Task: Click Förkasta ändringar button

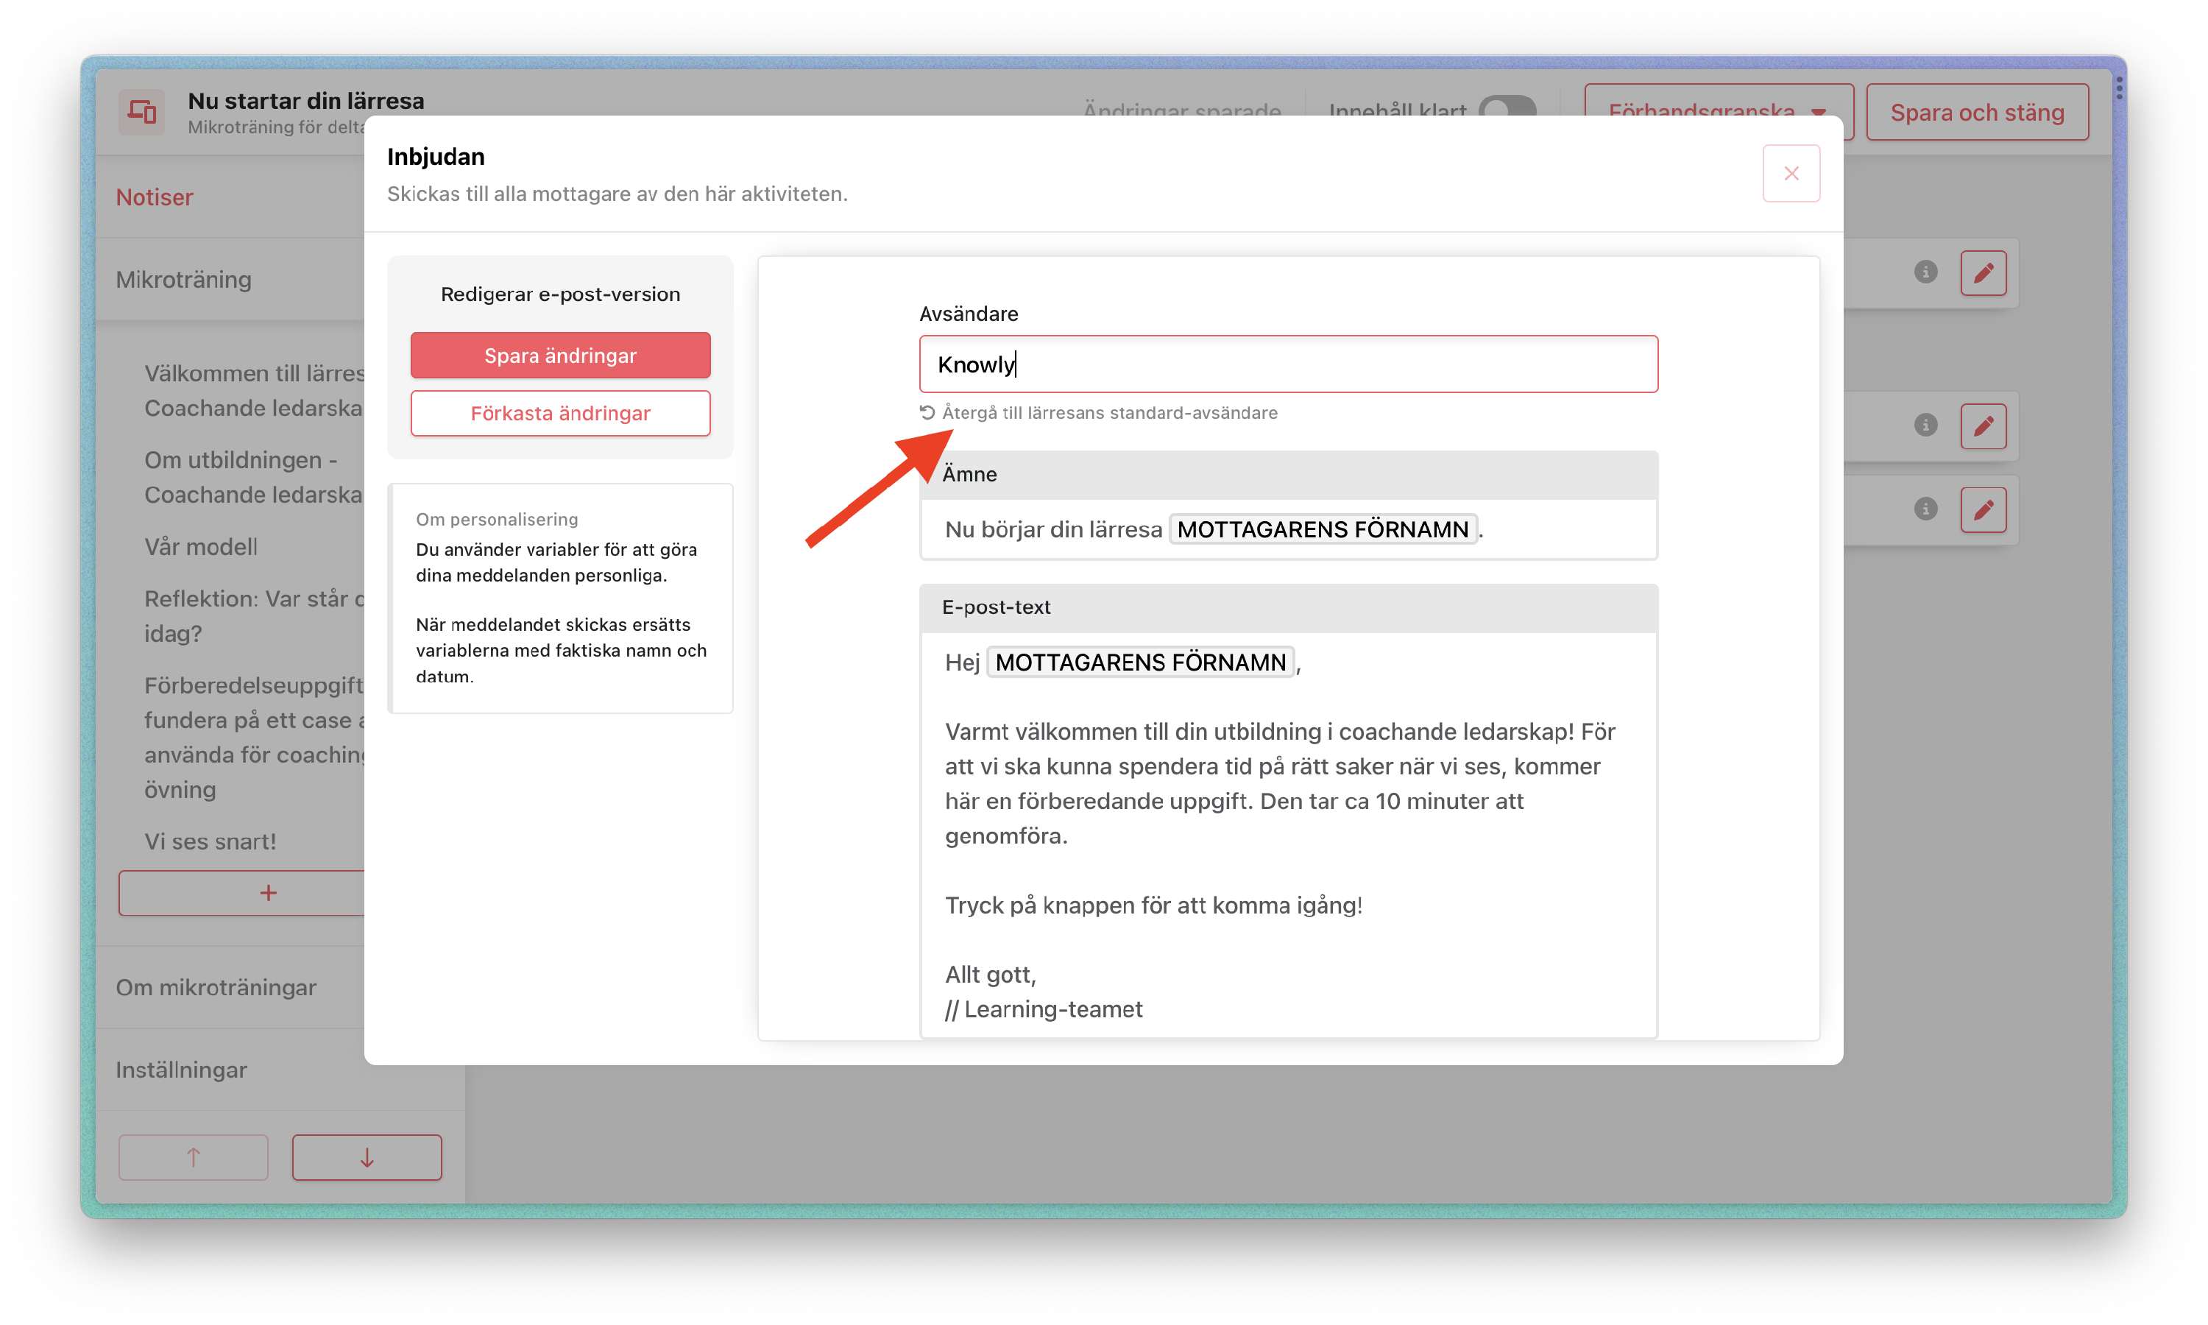Action: tap(561, 414)
